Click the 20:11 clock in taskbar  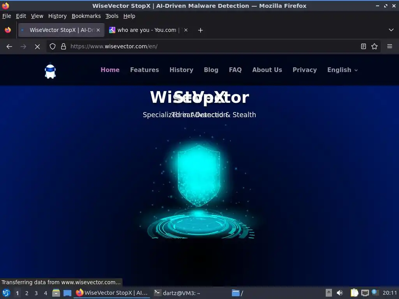coord(390,293)
